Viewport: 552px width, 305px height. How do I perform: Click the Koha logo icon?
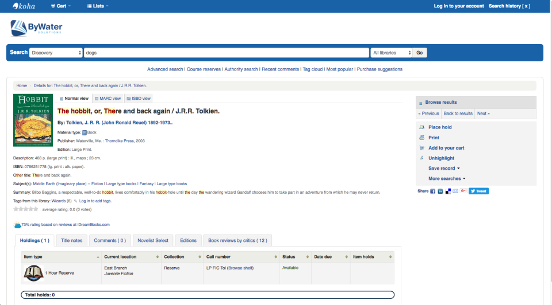point(24,6)
